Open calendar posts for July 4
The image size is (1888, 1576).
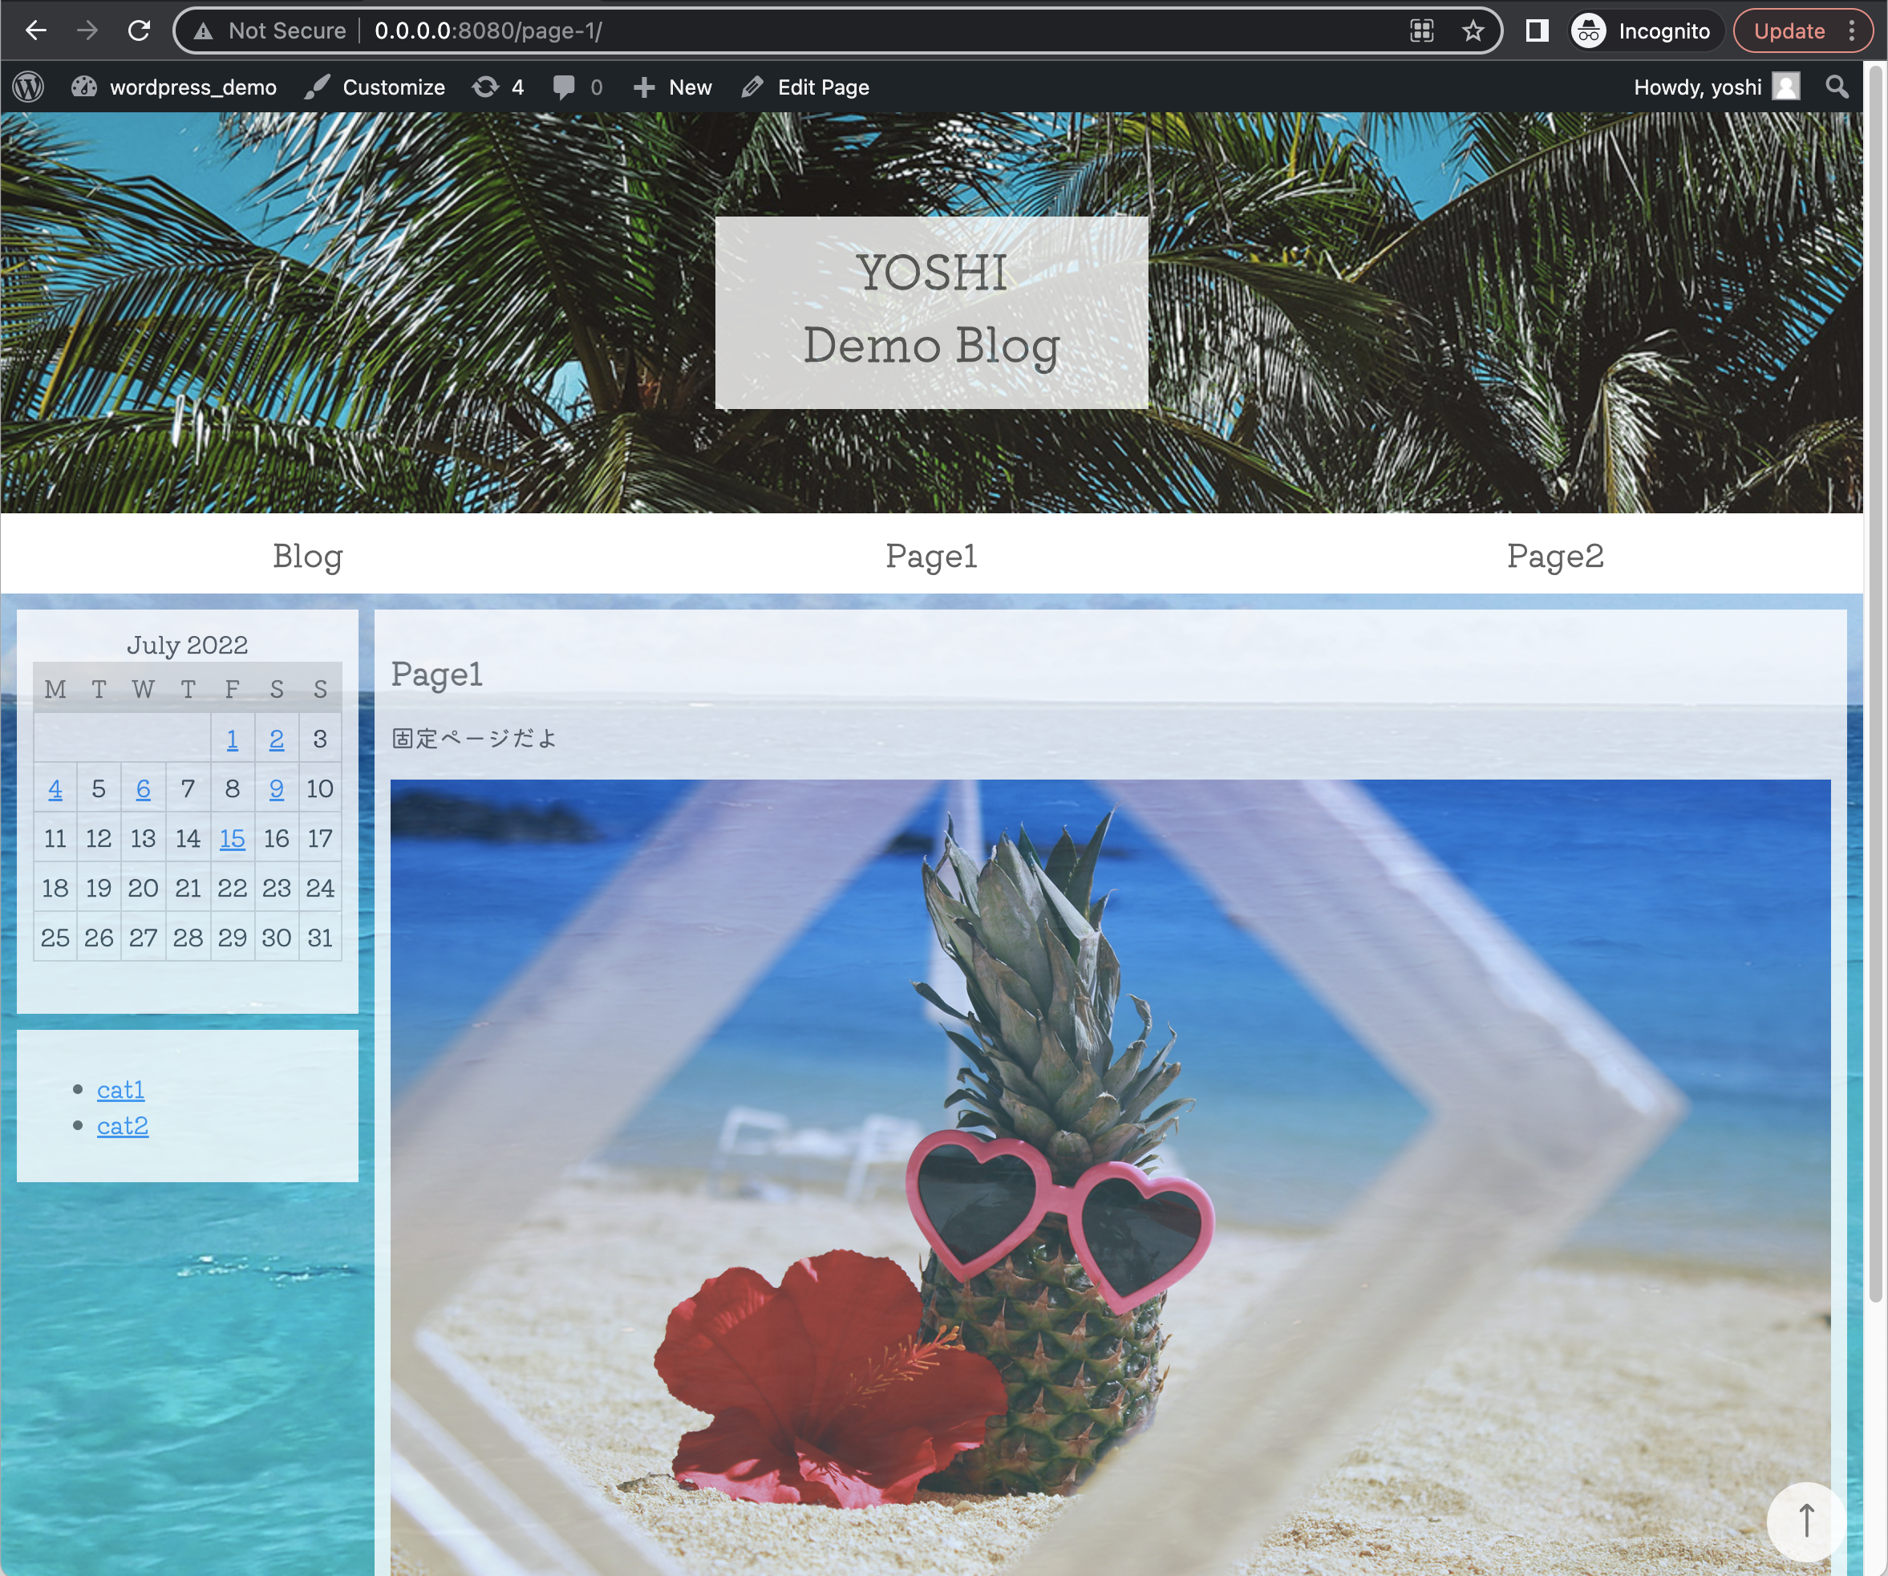click(x=55, y=788)
